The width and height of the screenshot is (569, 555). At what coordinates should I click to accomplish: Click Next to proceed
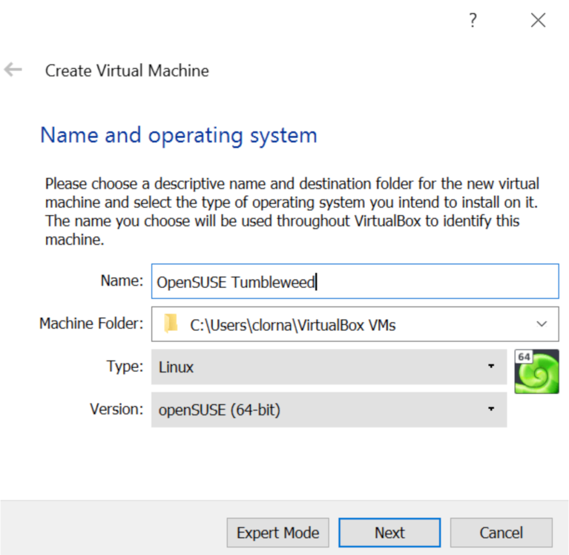(389, 532)
